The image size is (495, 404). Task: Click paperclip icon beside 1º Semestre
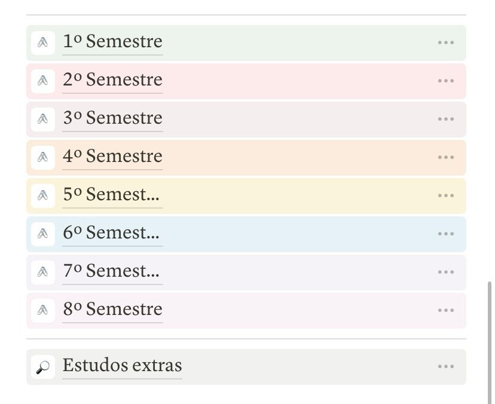click(x=43, y=42)
